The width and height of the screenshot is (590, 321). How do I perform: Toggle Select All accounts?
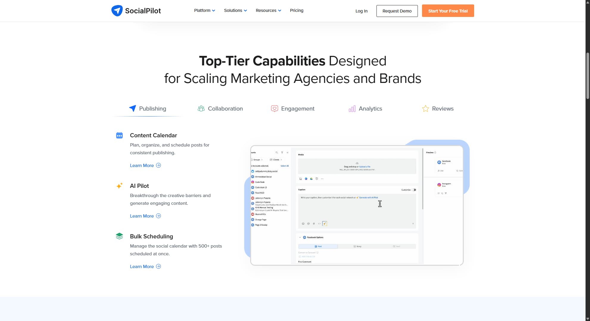[285, 166]
